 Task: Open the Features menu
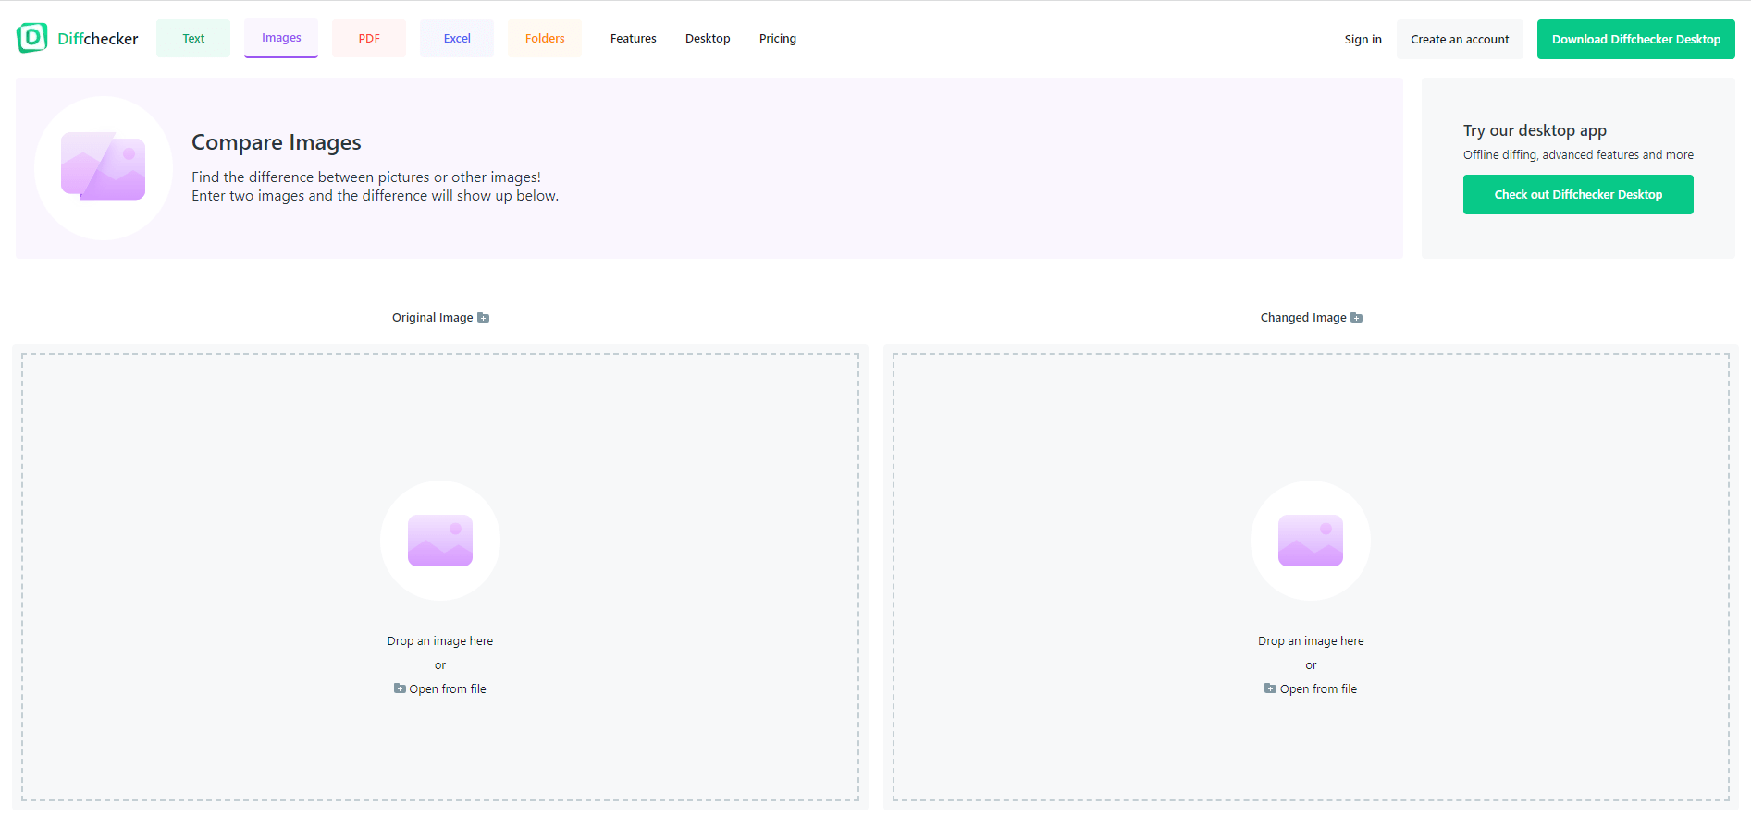pos(634,39)
